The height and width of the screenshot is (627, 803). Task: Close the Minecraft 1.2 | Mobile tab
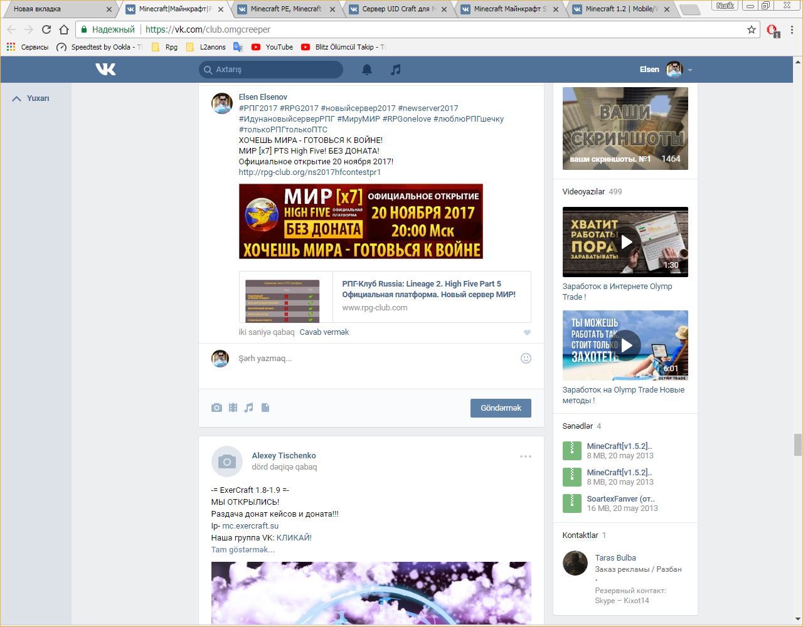tap(667, 9)
